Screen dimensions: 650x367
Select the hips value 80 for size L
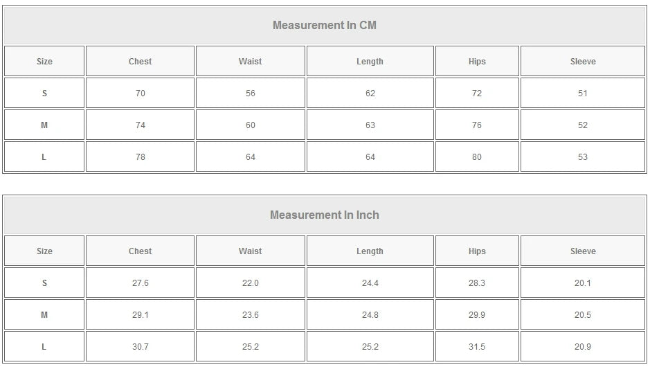tap(477, 157)
